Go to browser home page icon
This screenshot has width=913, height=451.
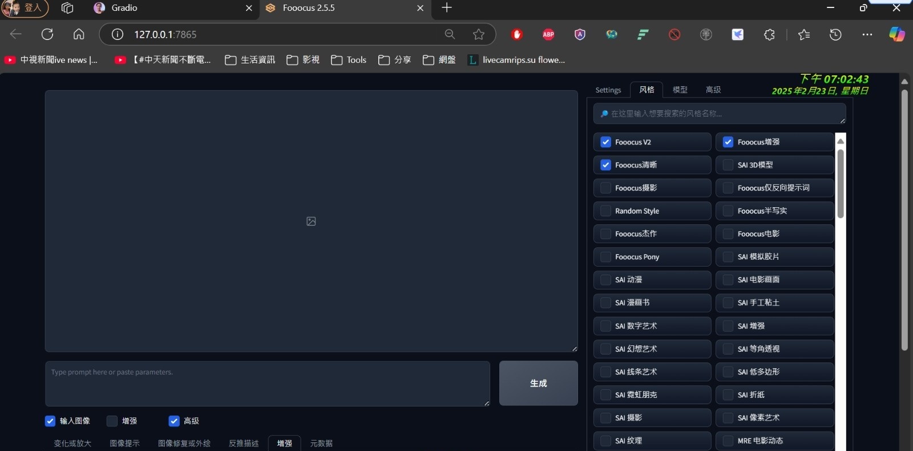pyautogui.click(x=79, y=34)
